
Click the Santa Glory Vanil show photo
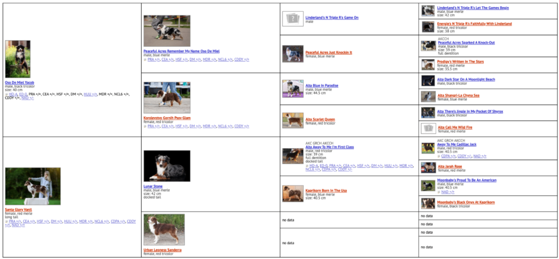click(33, 186)
